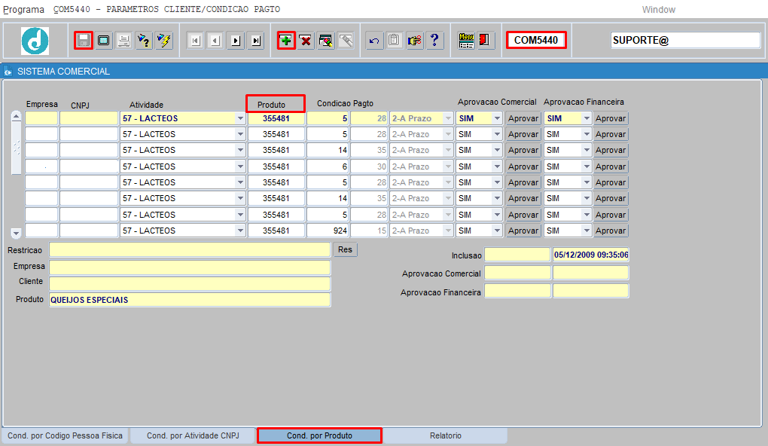768x446 pixels.
Task: Click the pointing hand icon in the toolbar
Action: pos(414,40)
